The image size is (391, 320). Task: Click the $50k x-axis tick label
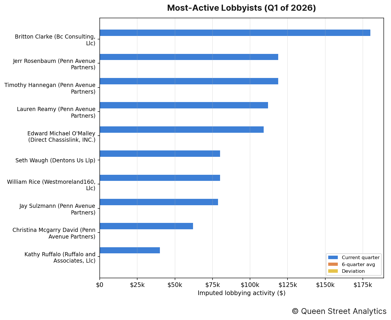175,285
